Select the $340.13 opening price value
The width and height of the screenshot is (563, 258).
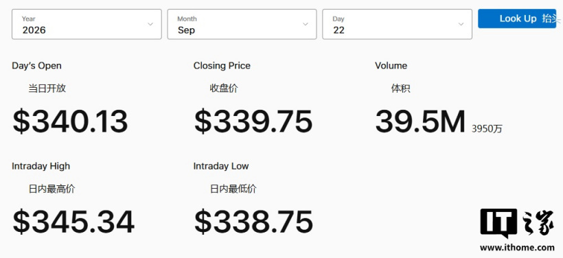click(70, 121)
